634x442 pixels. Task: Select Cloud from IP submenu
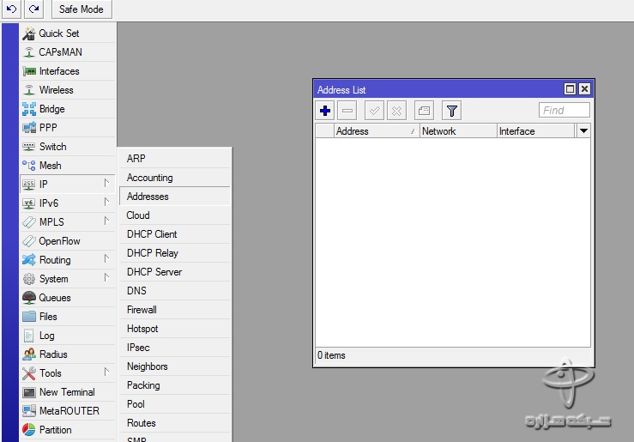[175, 215]
